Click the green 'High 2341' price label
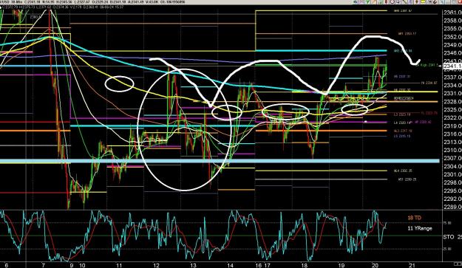The width and height of the screenshot is (462, 268). click(427, 65)
